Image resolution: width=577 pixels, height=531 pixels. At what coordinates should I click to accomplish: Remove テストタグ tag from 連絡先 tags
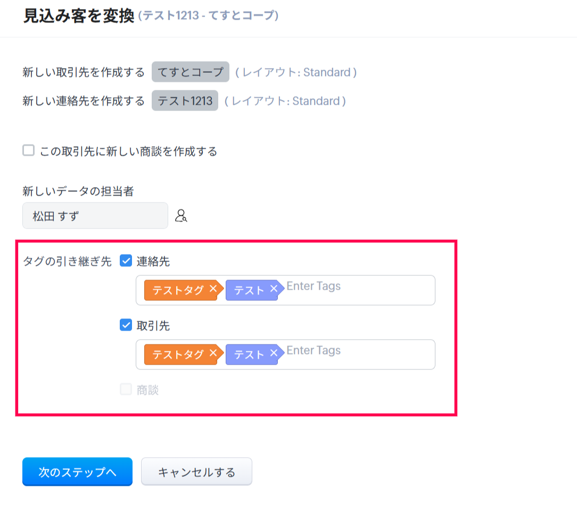point(213,289)
